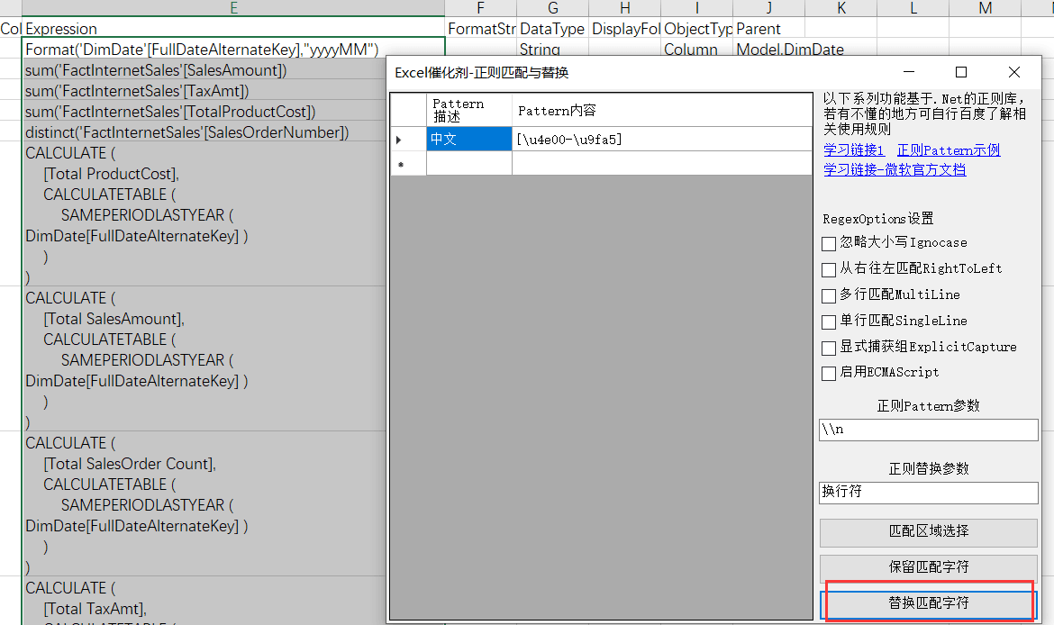Select cell with Format('DimDate' formula

pos(233,49)
